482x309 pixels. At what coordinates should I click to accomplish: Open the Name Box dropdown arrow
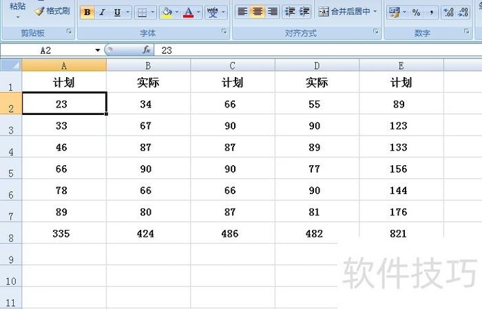[x=98, y=50]
